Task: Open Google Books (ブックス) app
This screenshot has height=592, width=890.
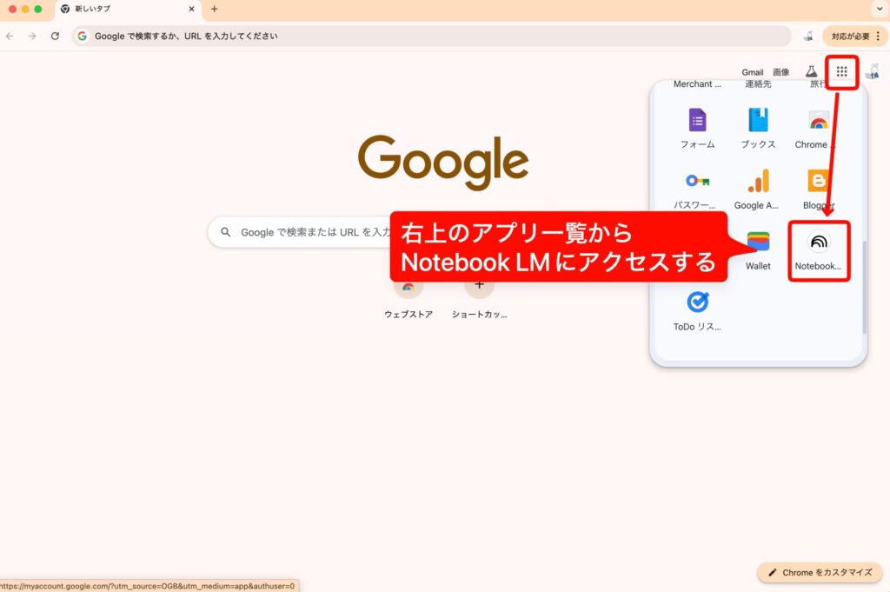Action: pos(758,127)
